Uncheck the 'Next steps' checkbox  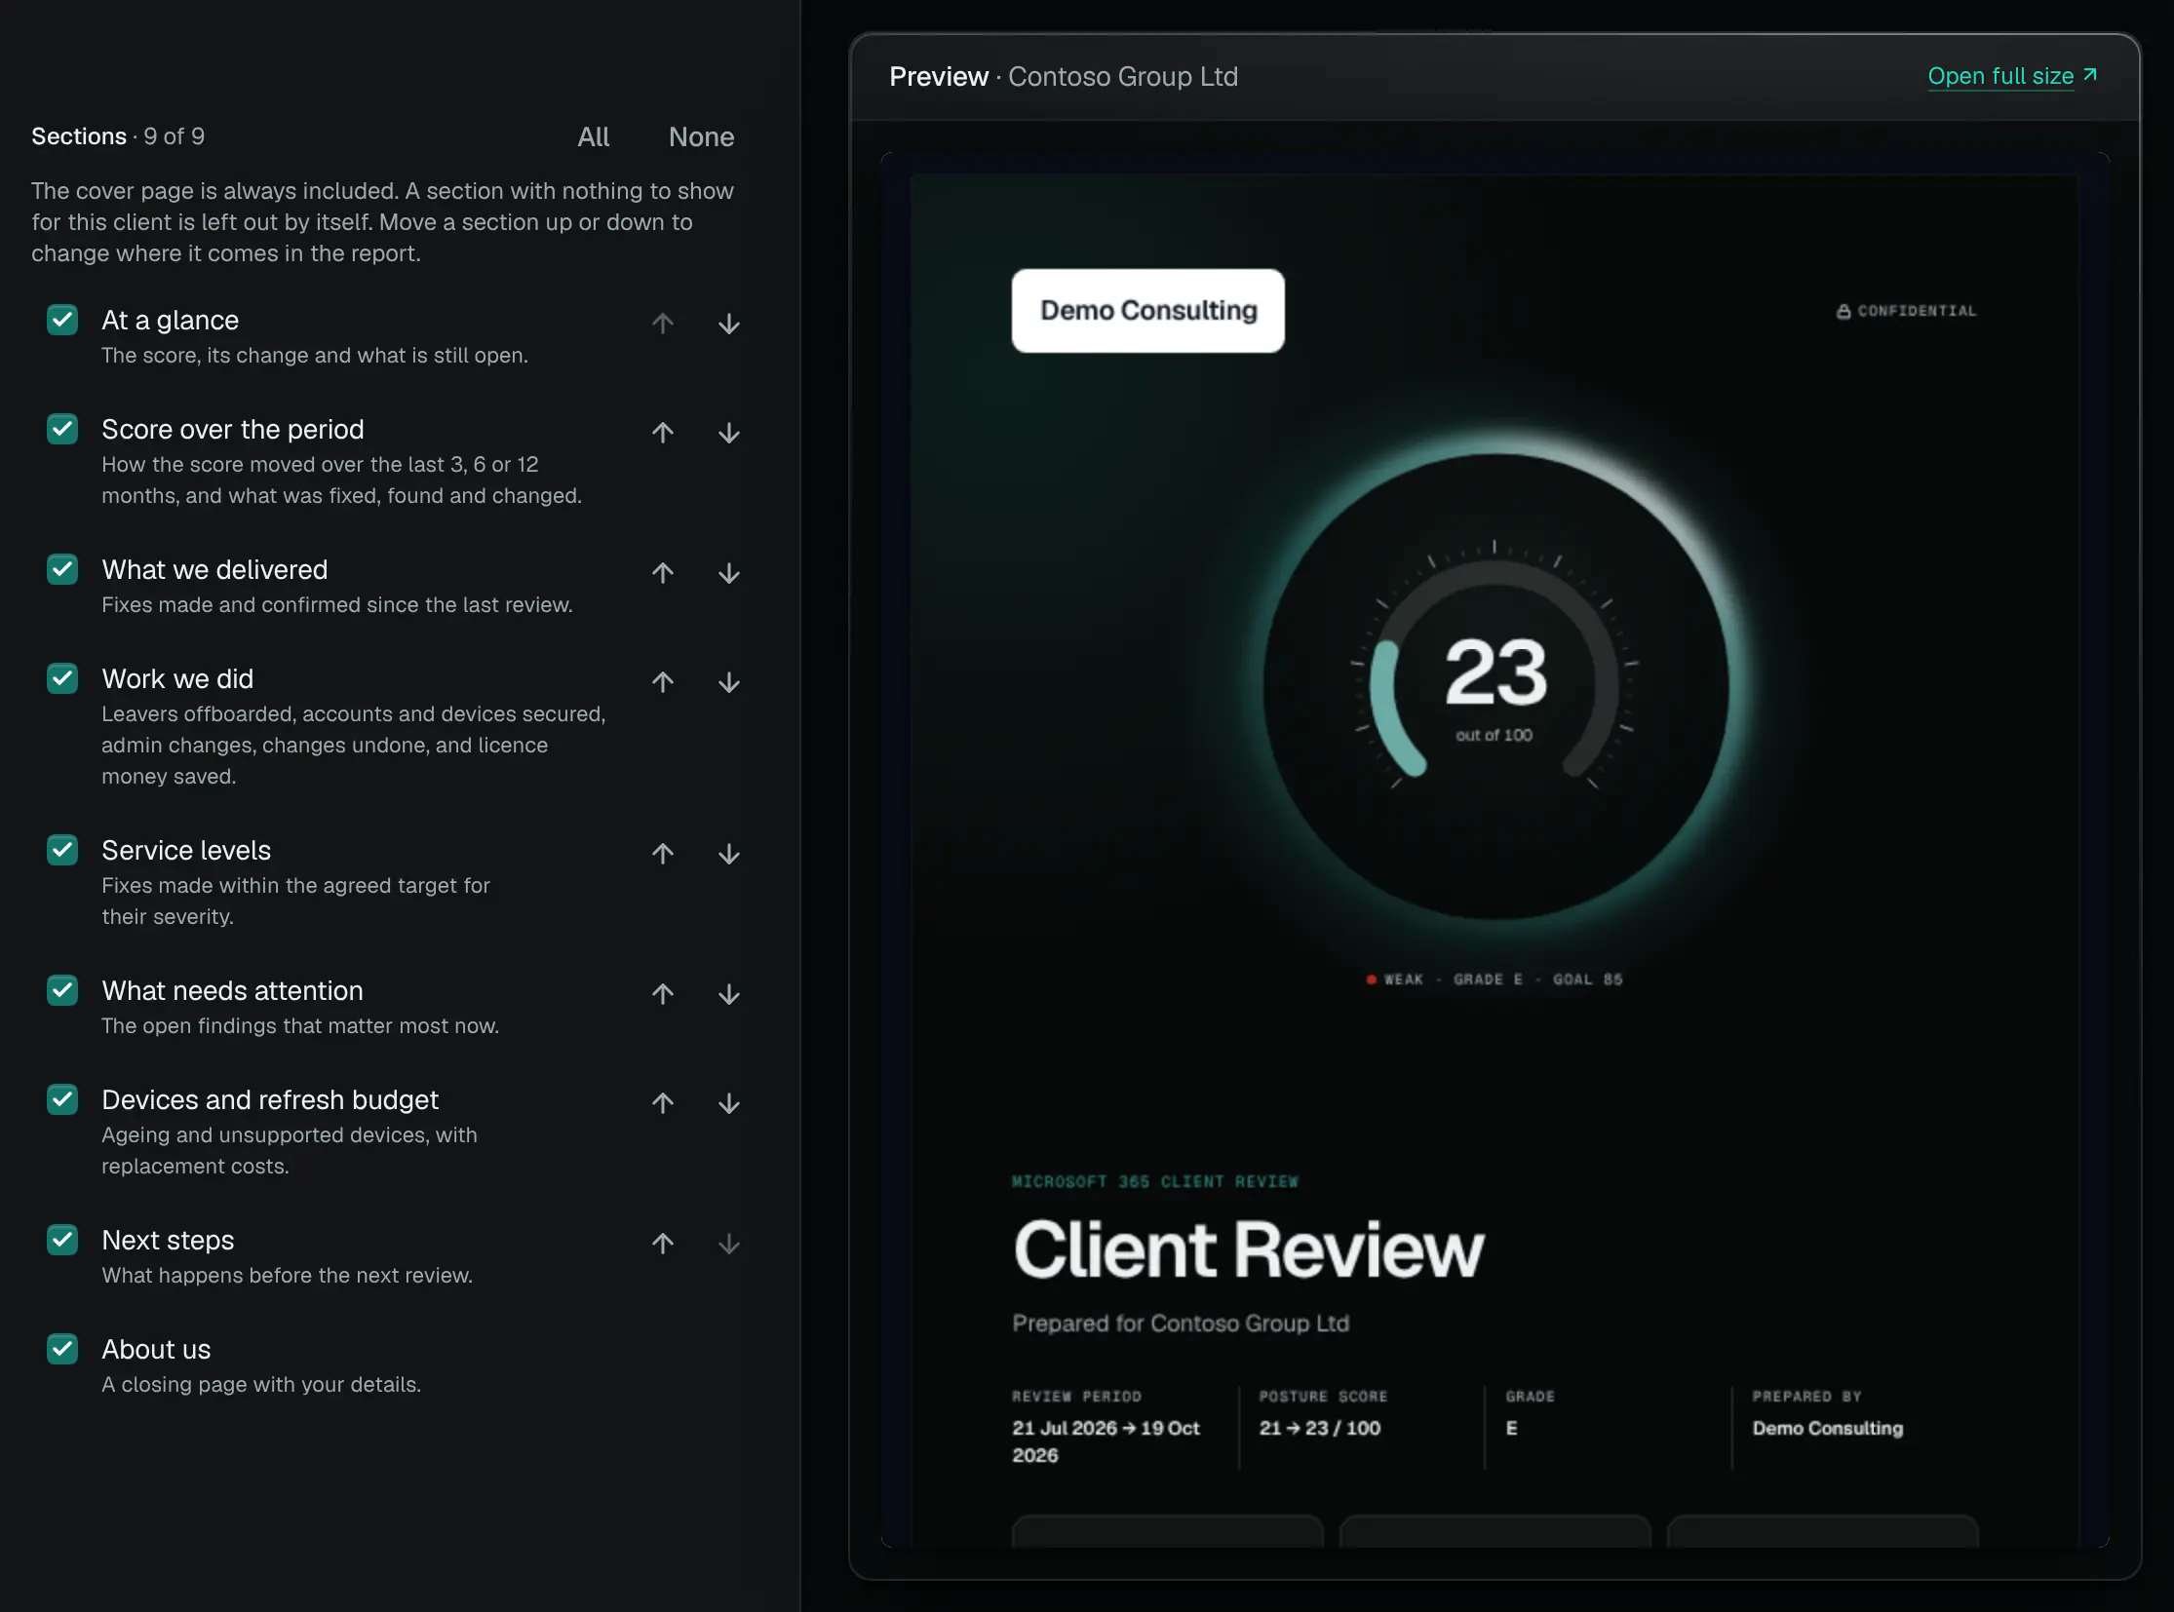[62, 1241]
